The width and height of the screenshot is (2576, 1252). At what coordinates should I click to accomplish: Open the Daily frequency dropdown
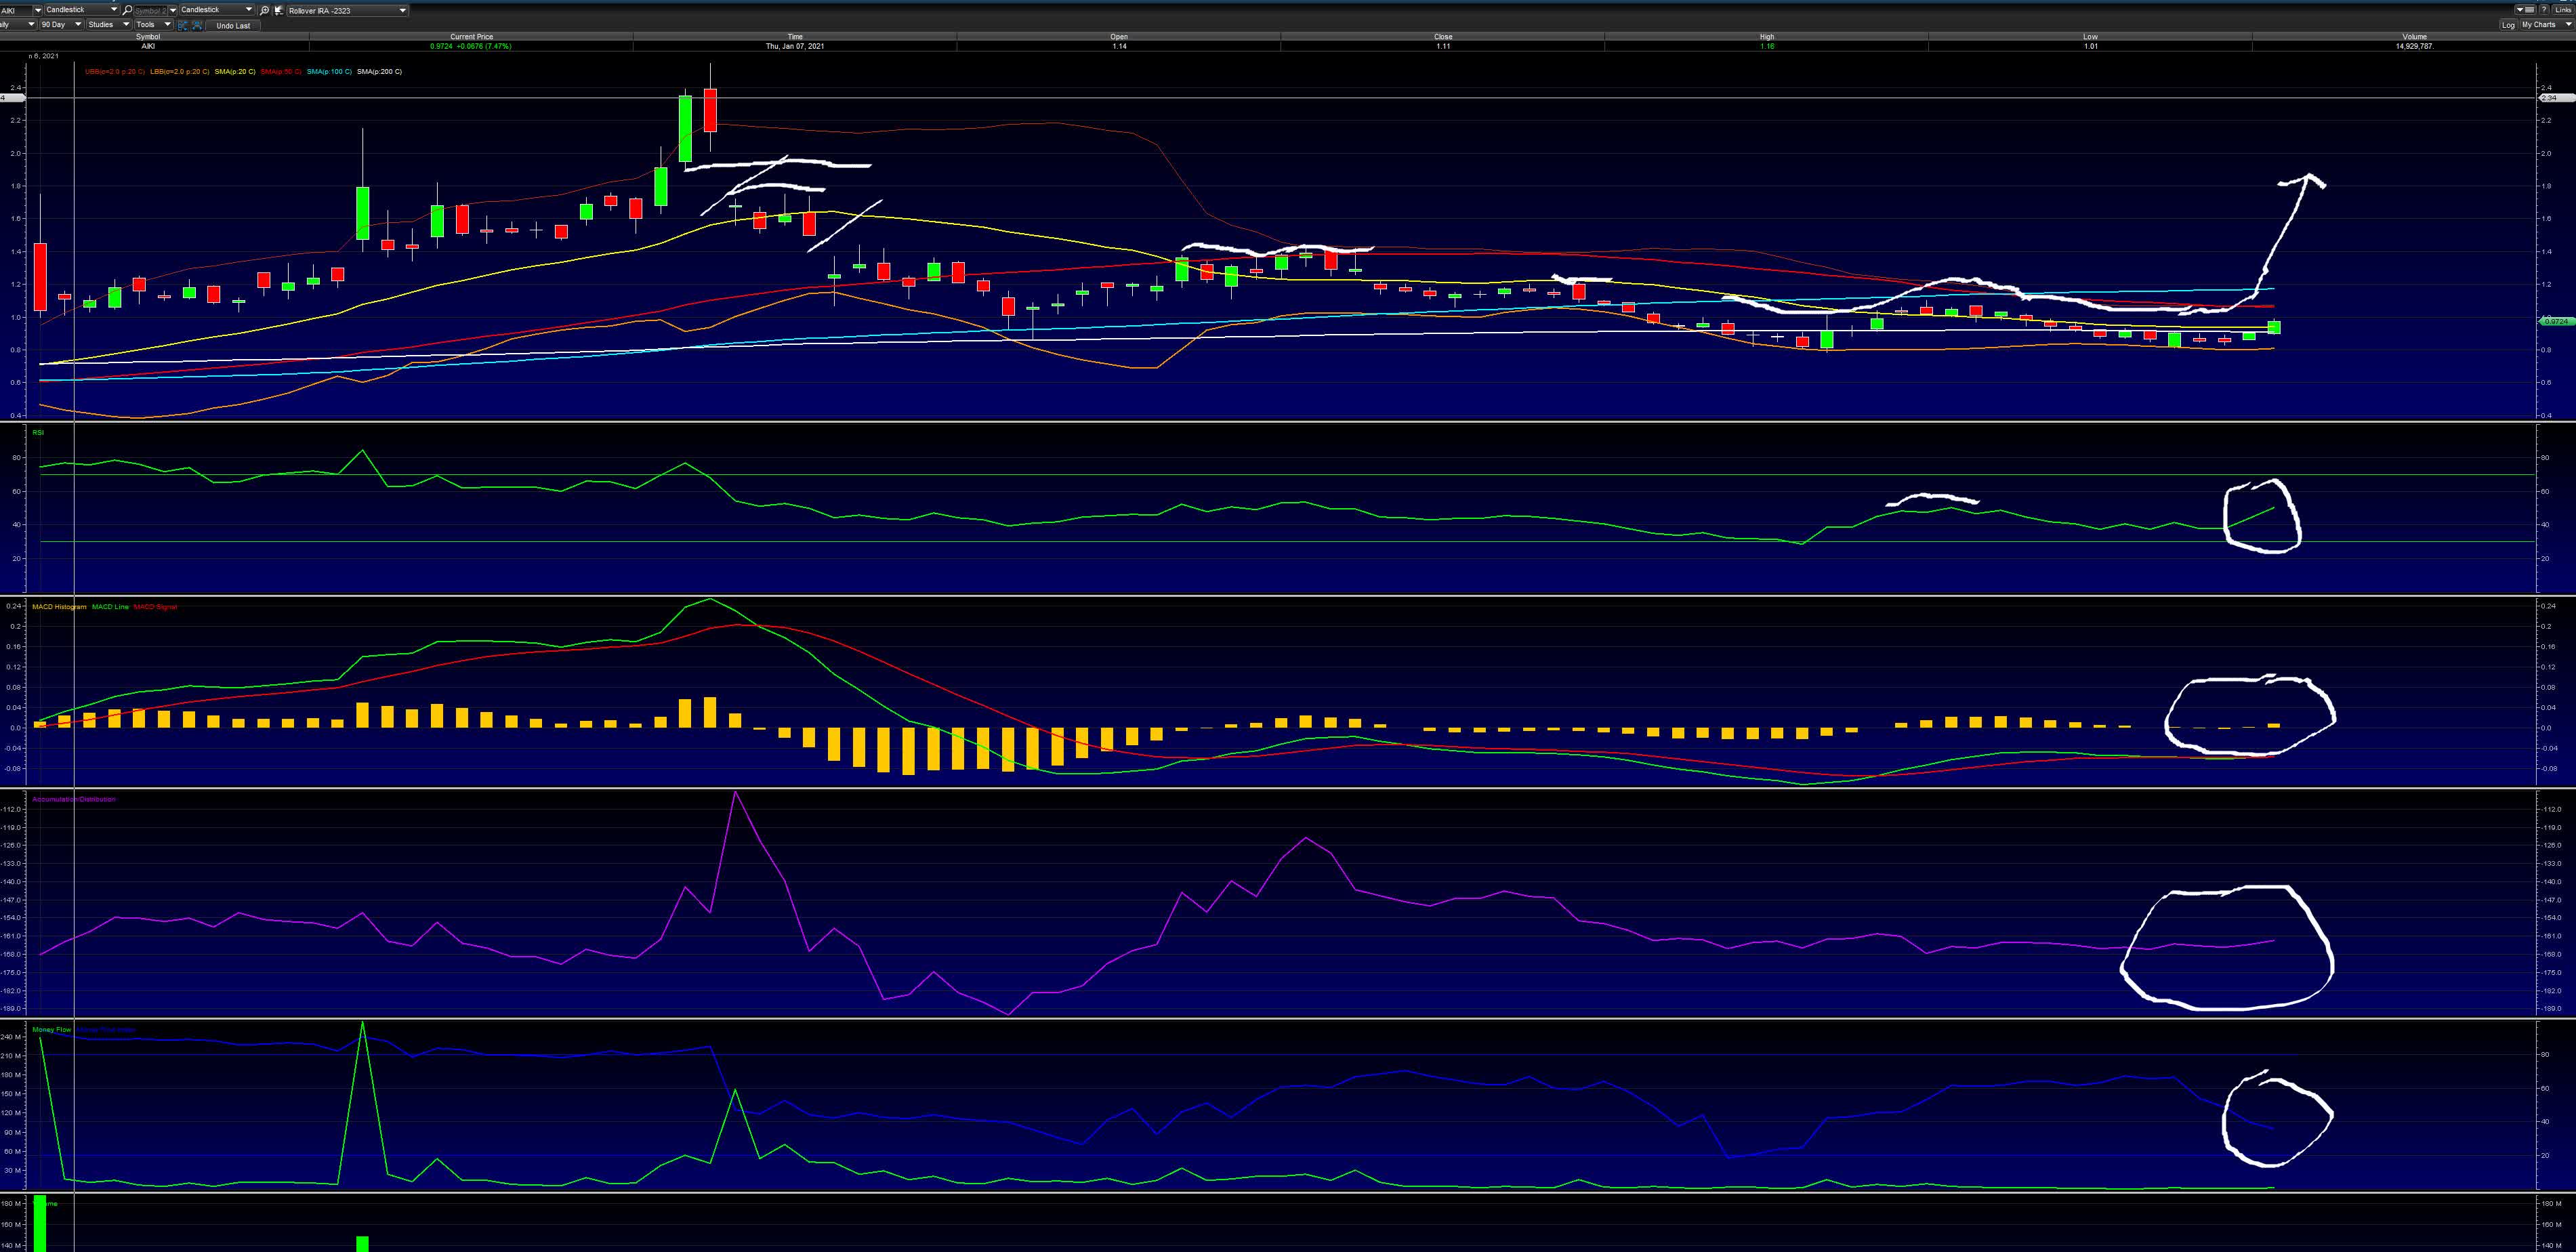pyautogui.click(x=18, y=25)
